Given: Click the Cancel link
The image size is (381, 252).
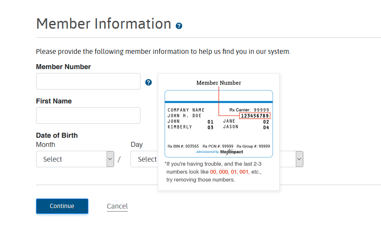Looking at the screenshot, I should 117,206.
